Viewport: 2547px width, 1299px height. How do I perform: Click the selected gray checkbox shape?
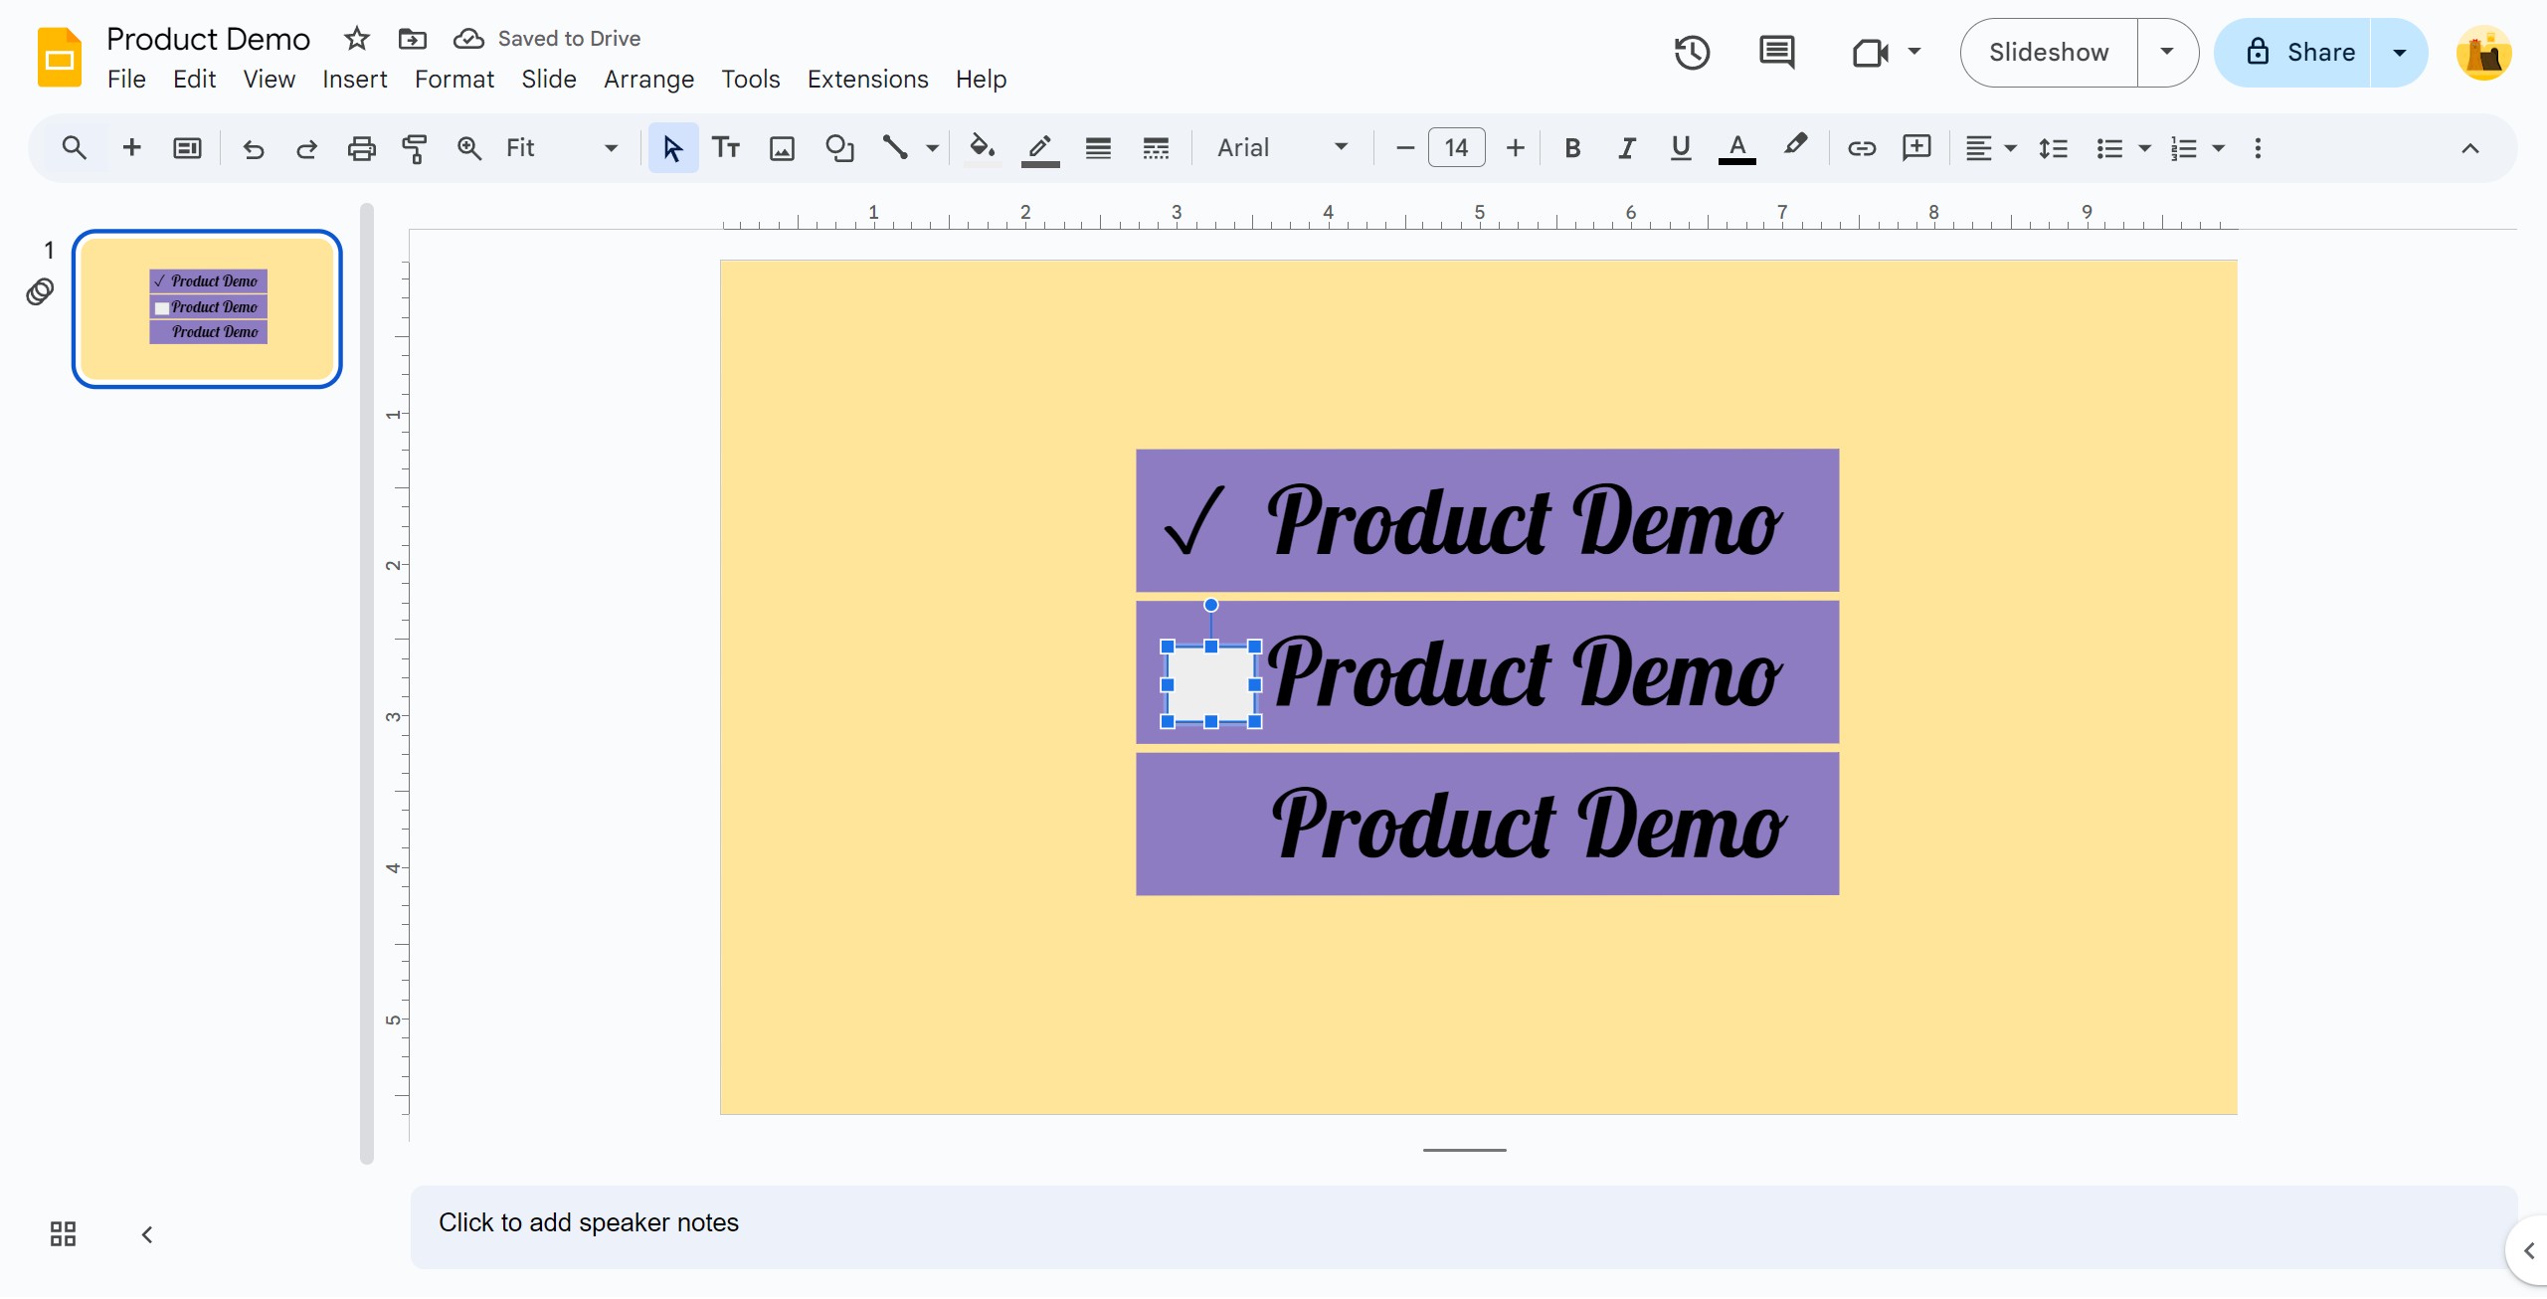pyautogui.click(x=1210, y=684)
